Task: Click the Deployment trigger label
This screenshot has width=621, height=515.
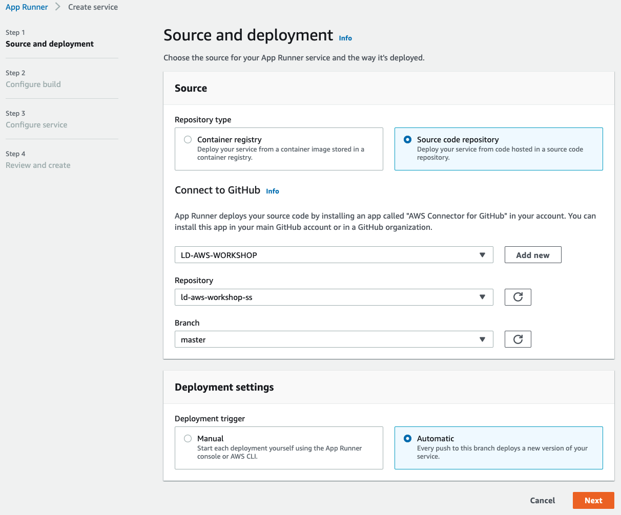Action: pyautogui.click(x=210, y=419)
